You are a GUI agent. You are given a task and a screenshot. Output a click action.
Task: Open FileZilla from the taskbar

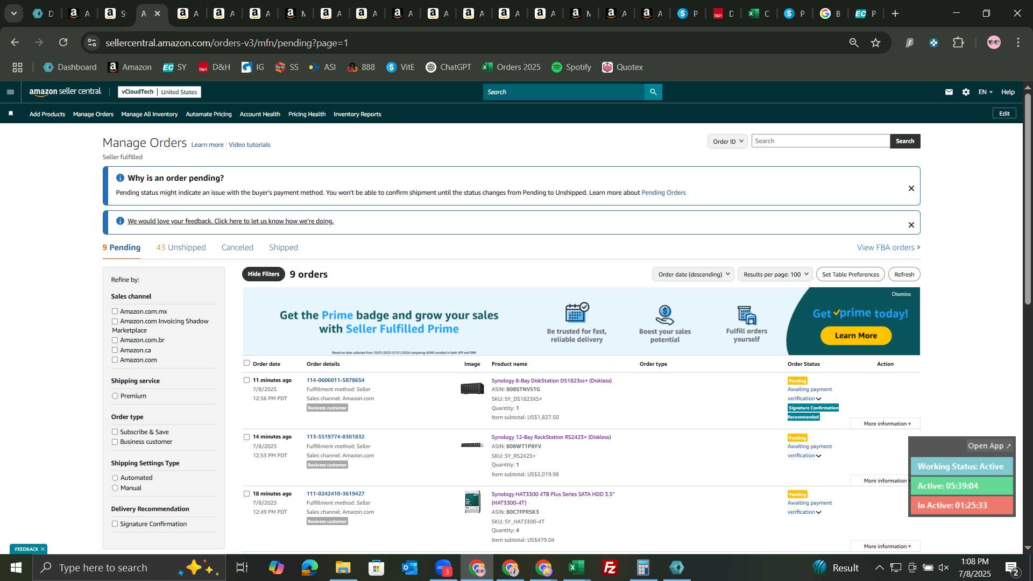coord(610,568)
